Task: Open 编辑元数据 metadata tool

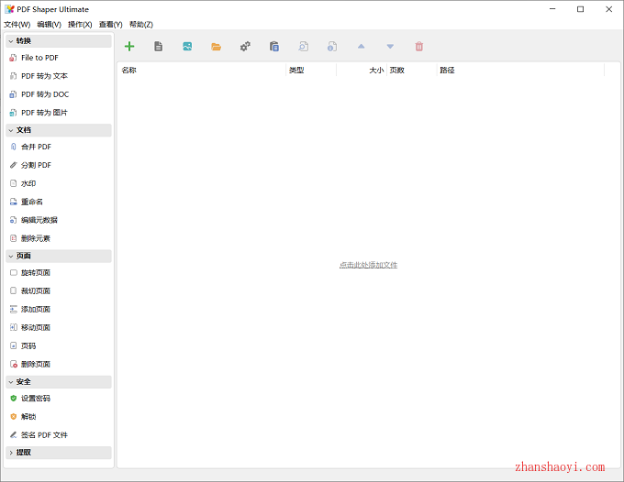Action: point(59,220)
